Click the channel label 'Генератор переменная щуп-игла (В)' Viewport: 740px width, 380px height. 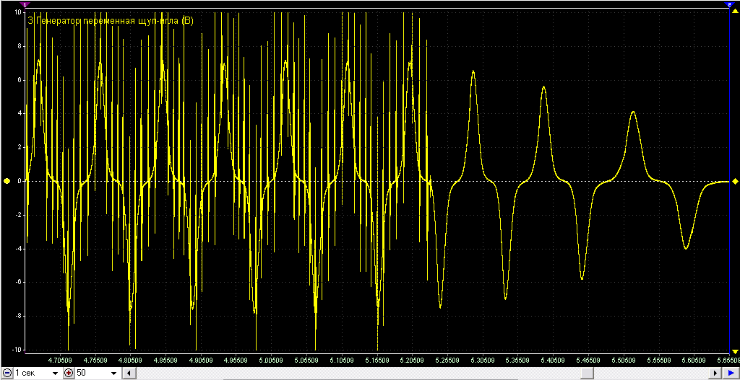click(x=113, y=21)
